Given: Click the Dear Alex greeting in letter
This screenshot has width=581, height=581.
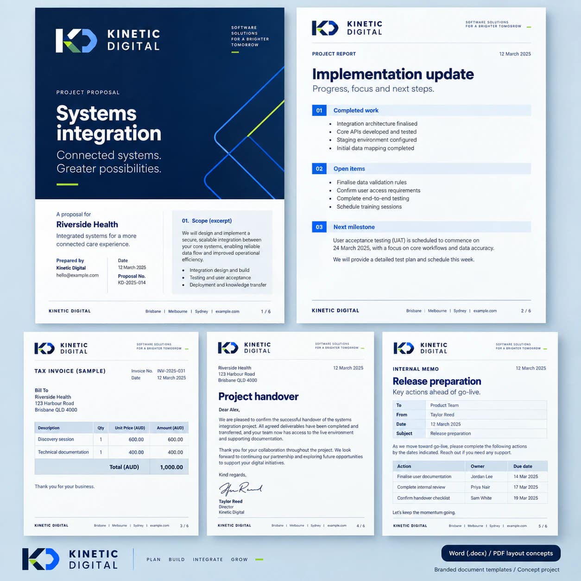Looking at the screenshot, I should (229, 410).
